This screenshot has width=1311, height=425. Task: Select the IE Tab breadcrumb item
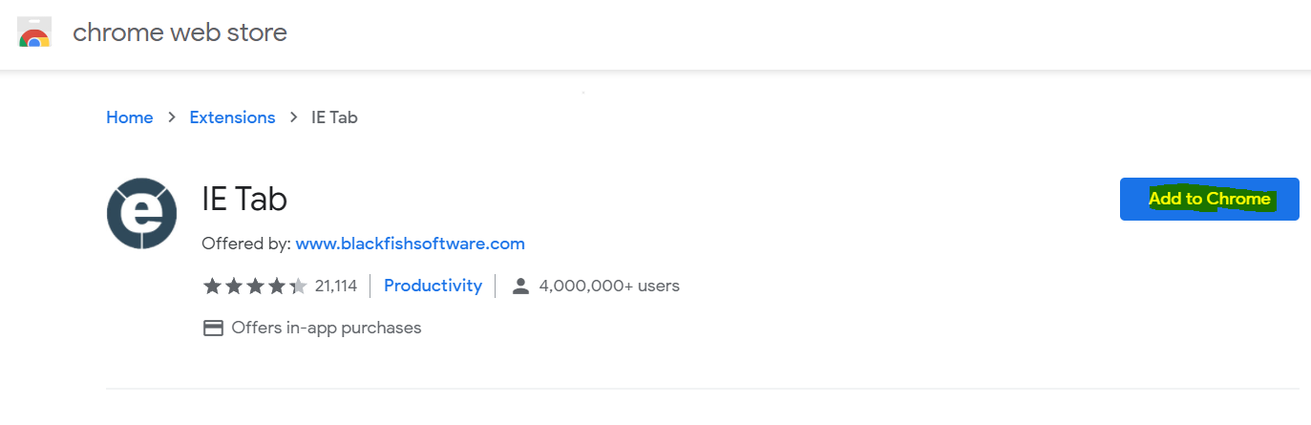[334, 117]
